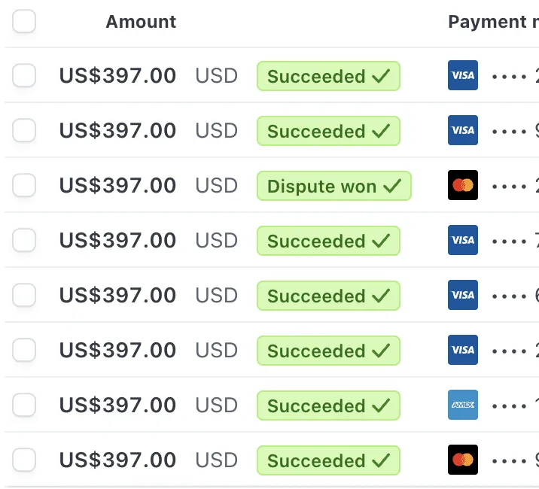Check the last payment row's checkbox
539x489 pixels.
click(24, 460)
